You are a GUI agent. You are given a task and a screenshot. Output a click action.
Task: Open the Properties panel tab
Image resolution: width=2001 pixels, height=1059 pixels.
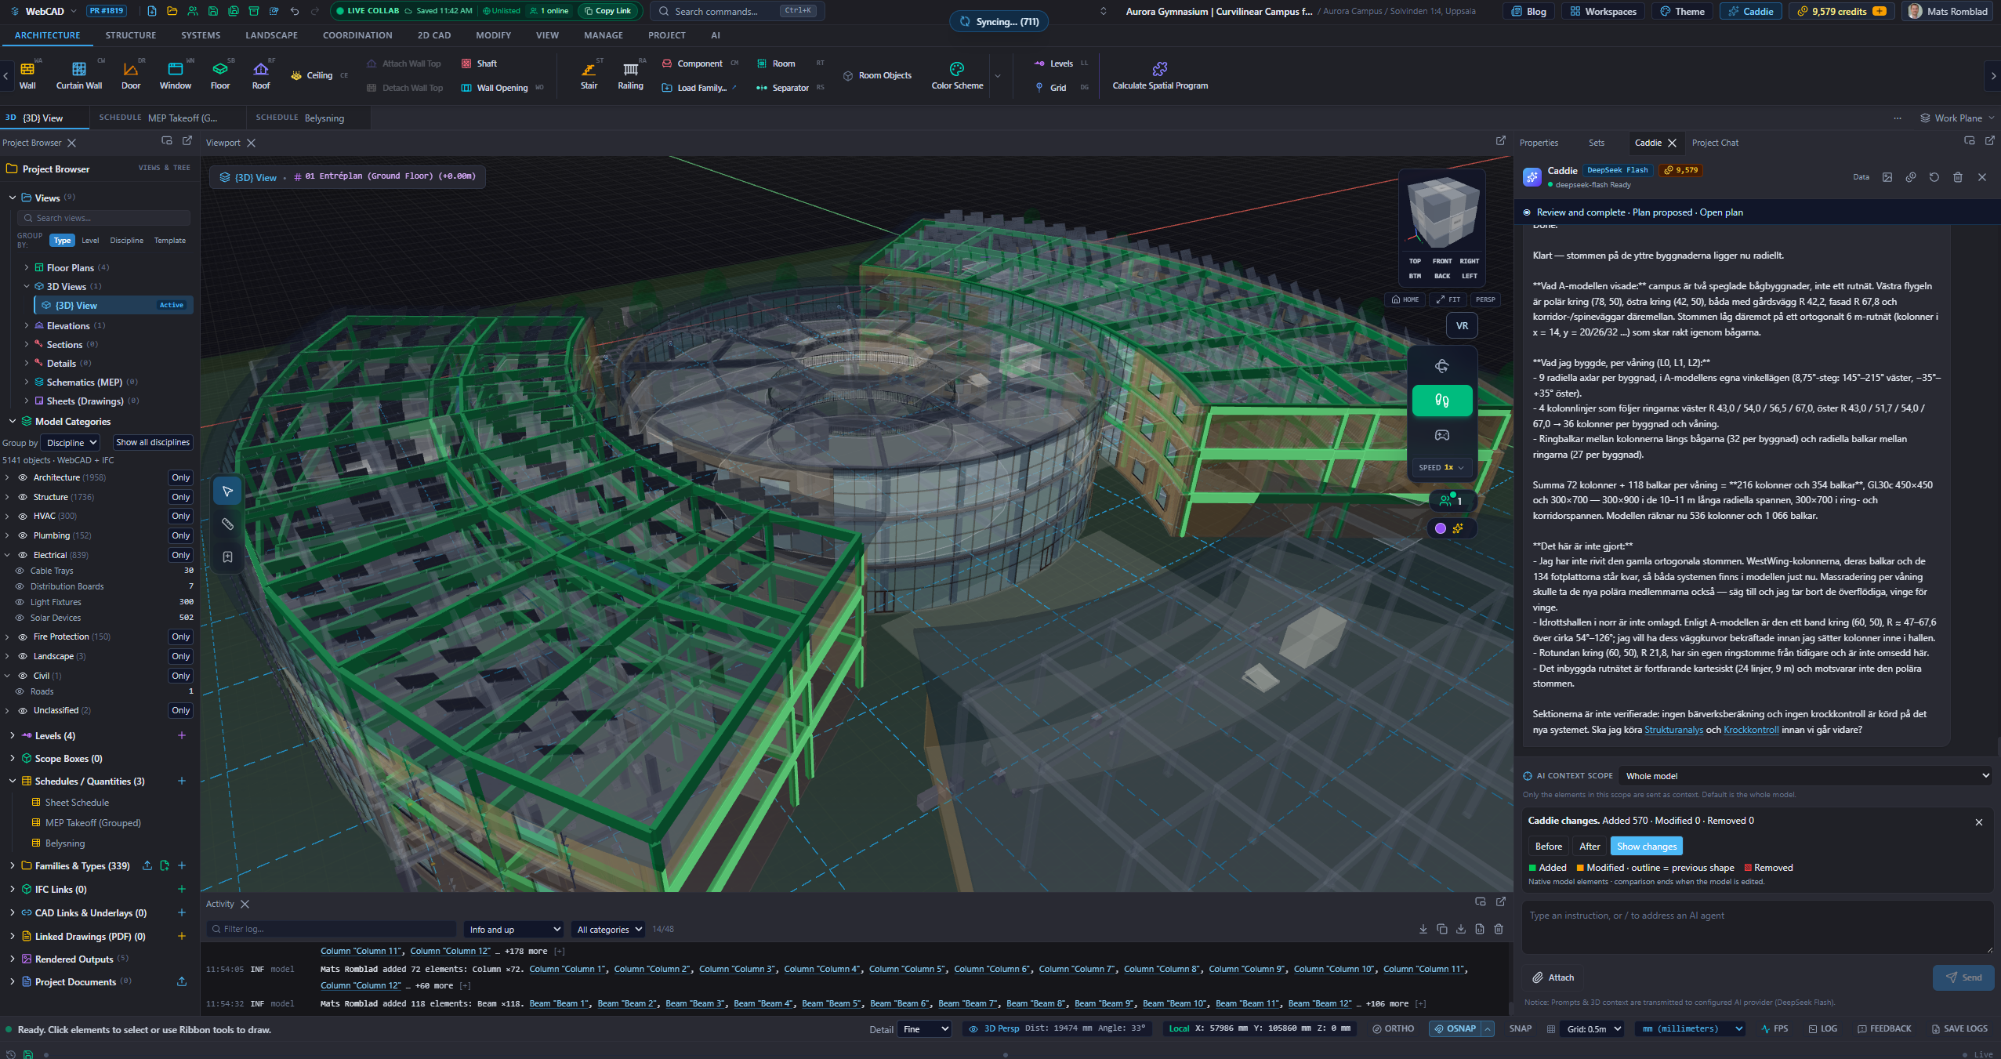(1539, 143)
